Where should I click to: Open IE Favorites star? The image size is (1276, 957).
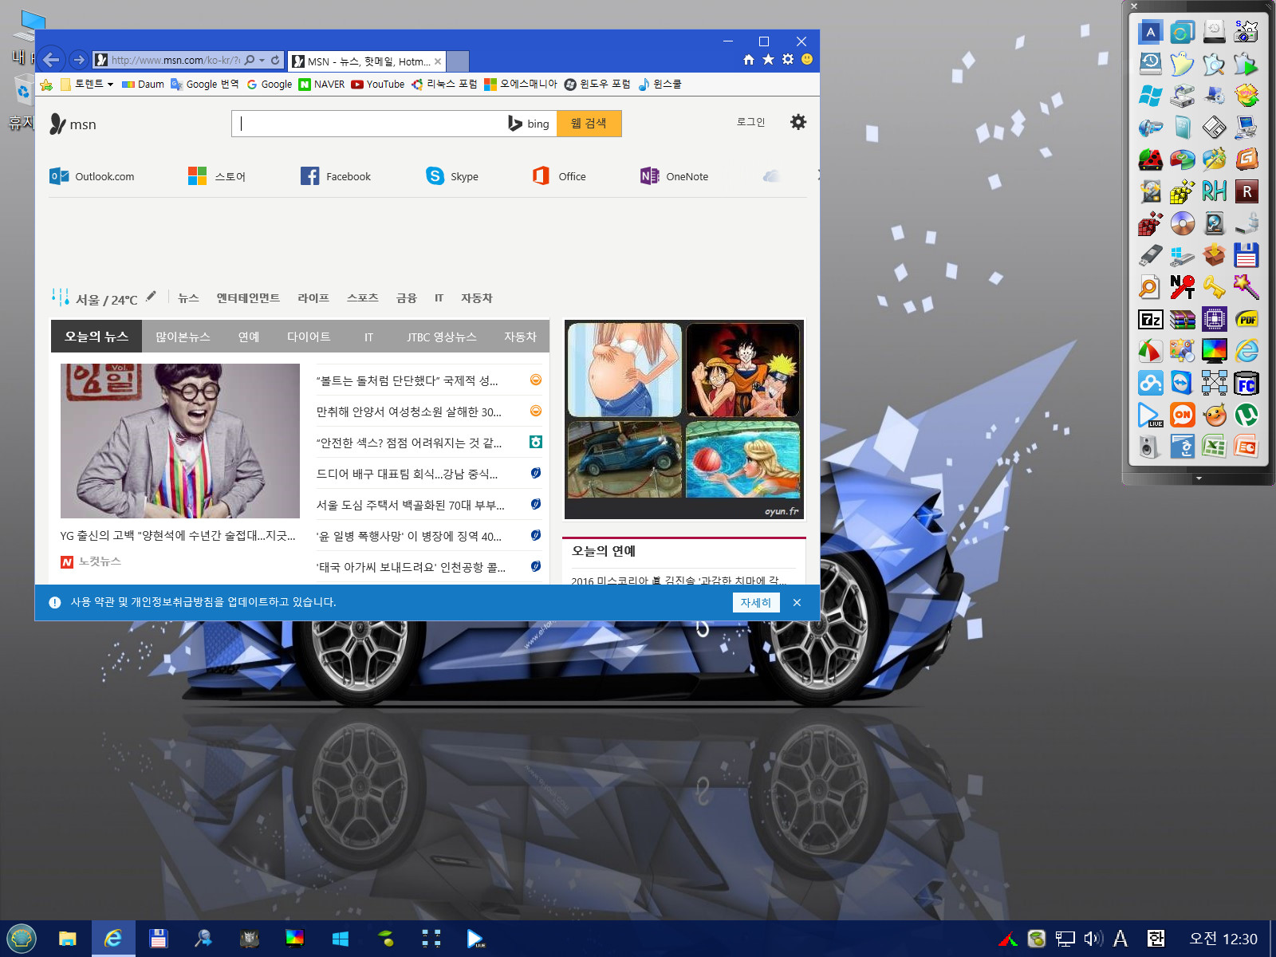click(768, 60)
